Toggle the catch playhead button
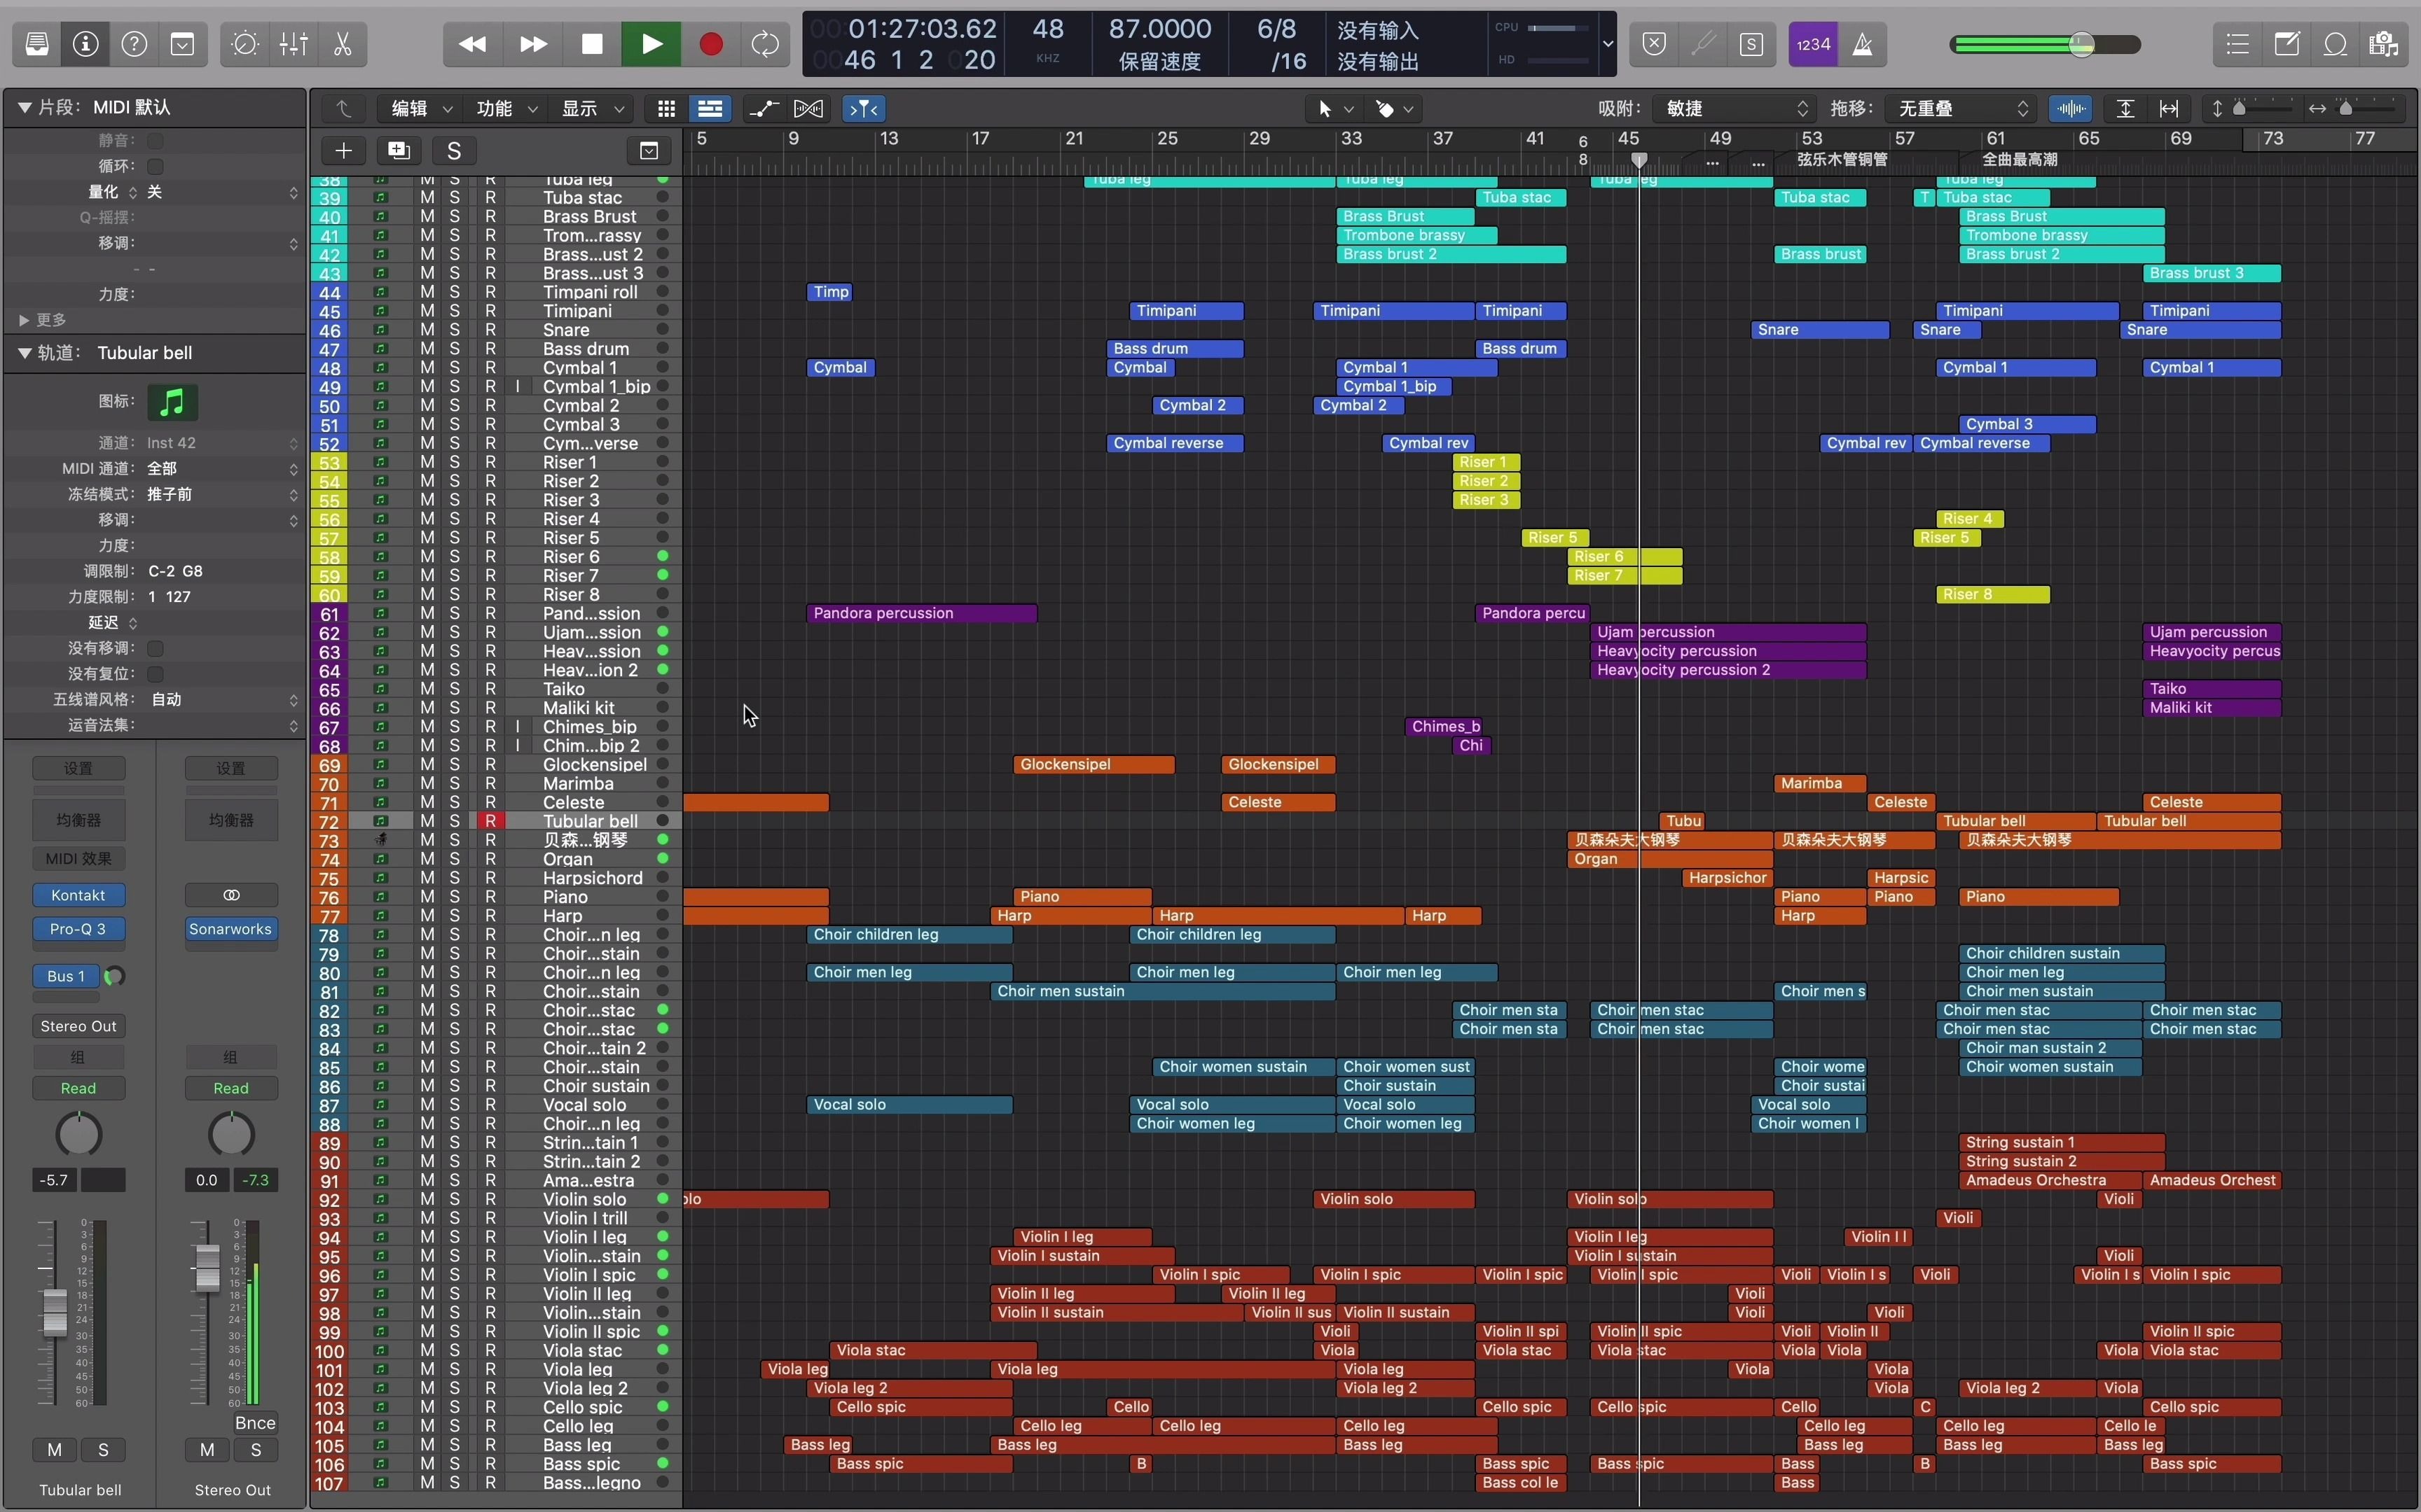Screen dimensions: 2421x1512 click(x=864, y=108)
